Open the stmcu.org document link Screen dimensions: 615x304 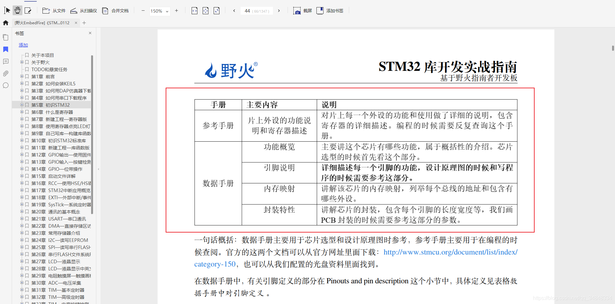451,252
